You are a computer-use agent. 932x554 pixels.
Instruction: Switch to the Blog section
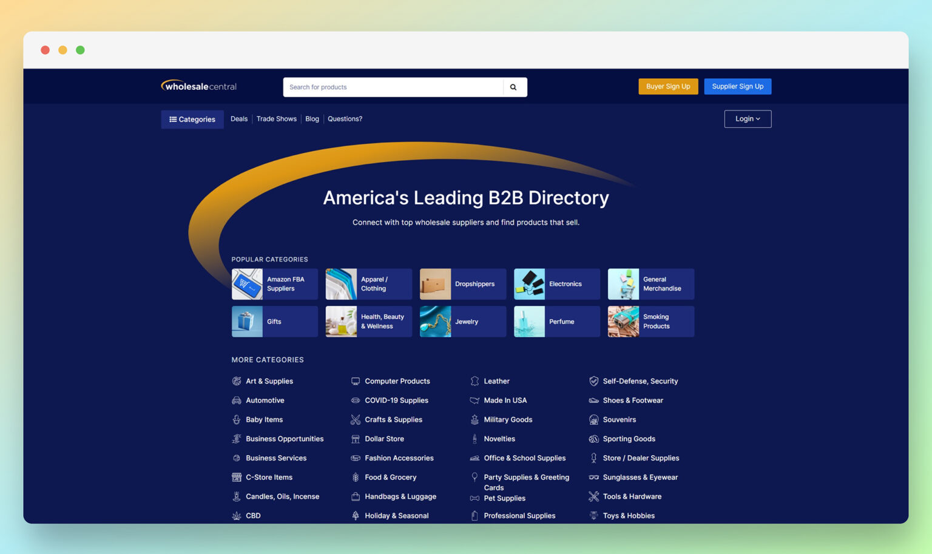(x=312, y=118)
